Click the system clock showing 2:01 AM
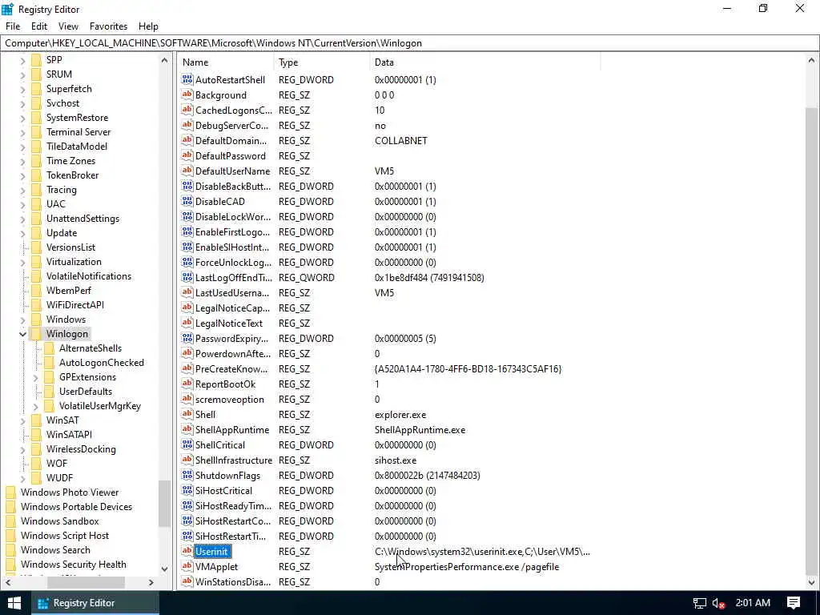The height and width of the screenshot is (615, 820). click(x=753, y=603)
